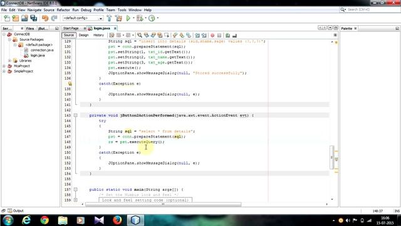
Task: Click the Redo toolbar icon
Action: tap(54, 18)
